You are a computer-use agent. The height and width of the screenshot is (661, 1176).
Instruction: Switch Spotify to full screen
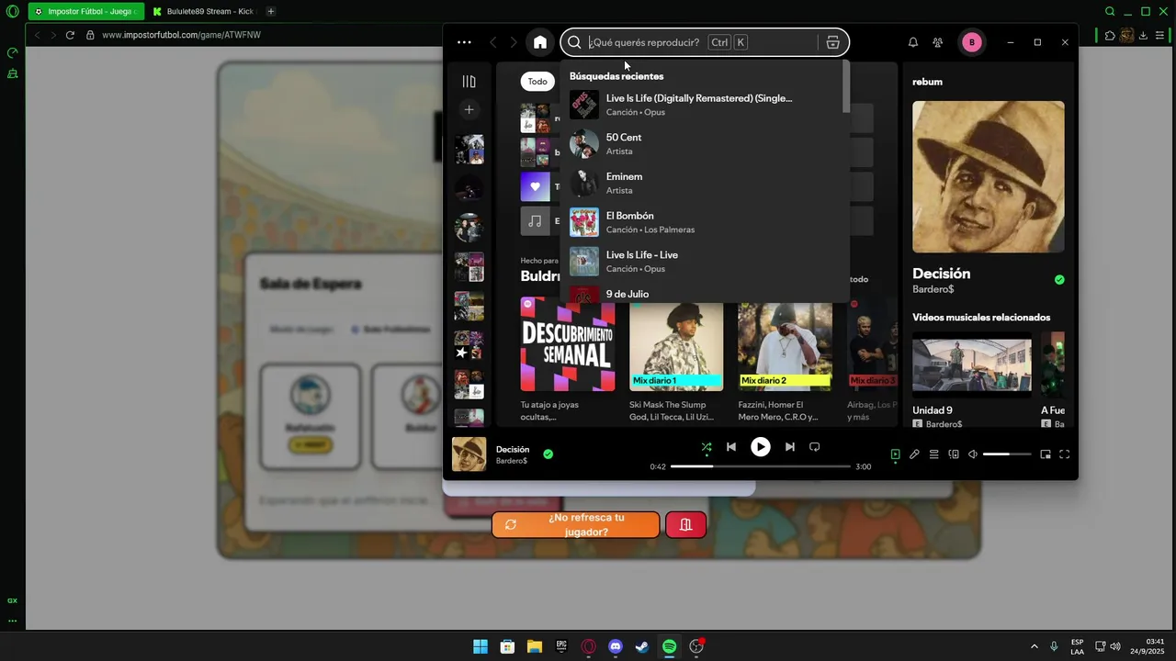pos(1065,454)
